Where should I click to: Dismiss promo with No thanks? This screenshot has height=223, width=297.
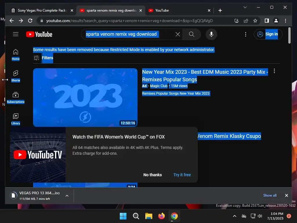(153, 175)
